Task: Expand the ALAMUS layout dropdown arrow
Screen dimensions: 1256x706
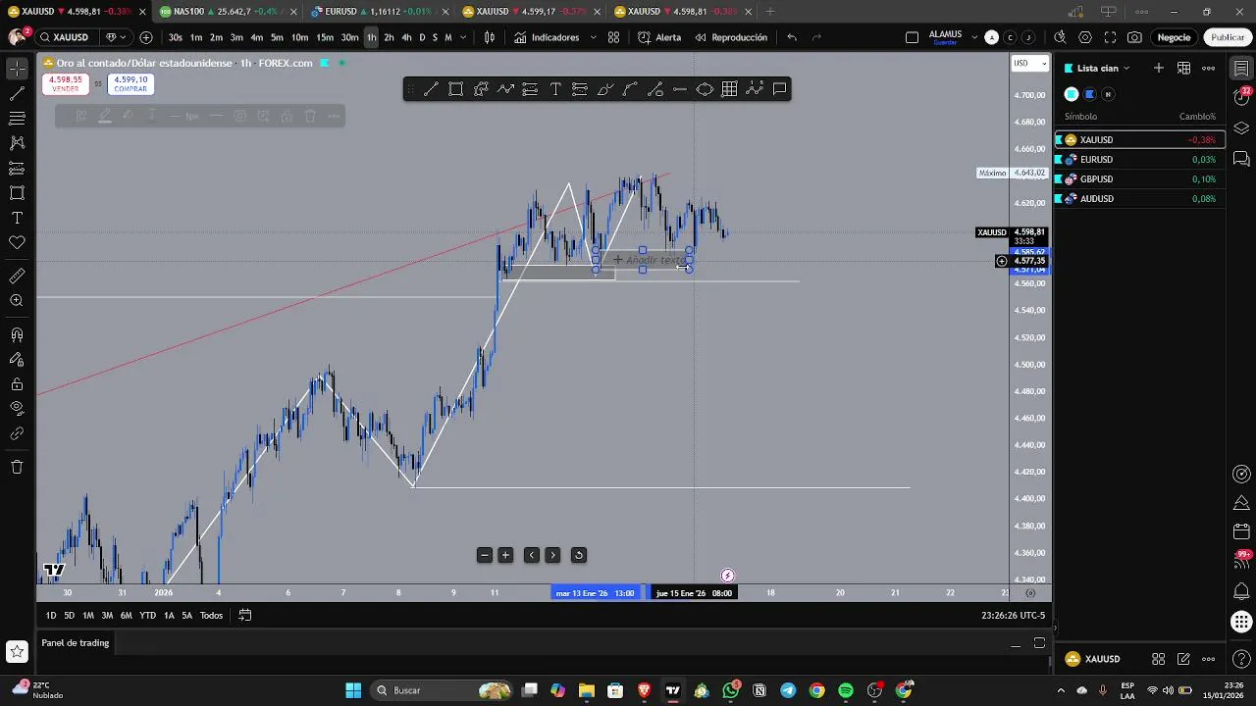Action: coord(974,37)
